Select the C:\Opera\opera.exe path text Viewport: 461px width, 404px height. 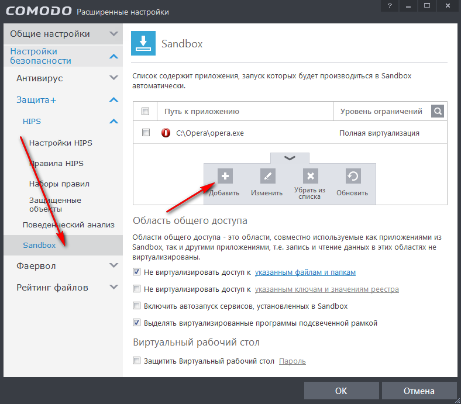pyautogui.click(x=210, y=133)
